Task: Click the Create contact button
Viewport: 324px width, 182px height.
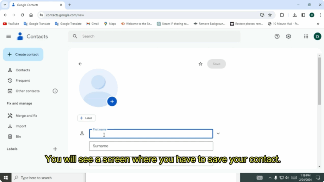Action: pos(23,54)
